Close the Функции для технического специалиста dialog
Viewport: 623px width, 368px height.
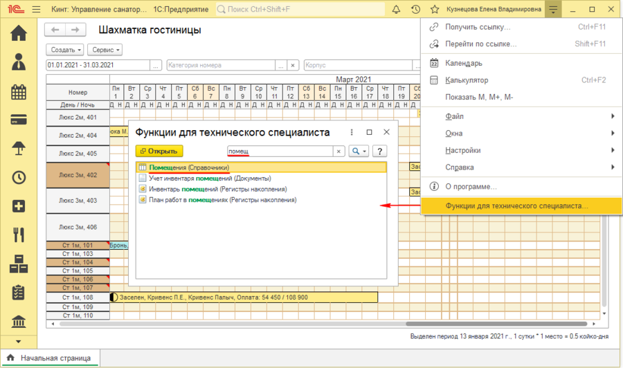[x=386, y=132]
